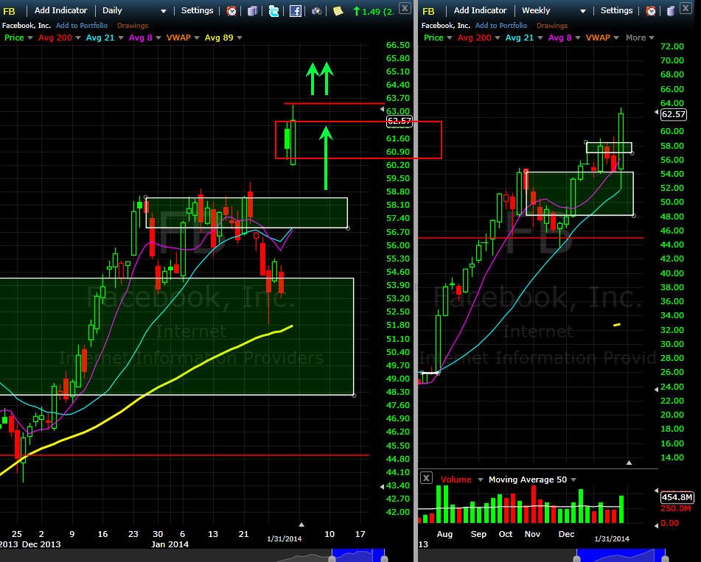The width and height of the screenshot is (701, 562).
Task: Share via Twitter bird icon
Action: pyautogui.click(x=273, y=11)
